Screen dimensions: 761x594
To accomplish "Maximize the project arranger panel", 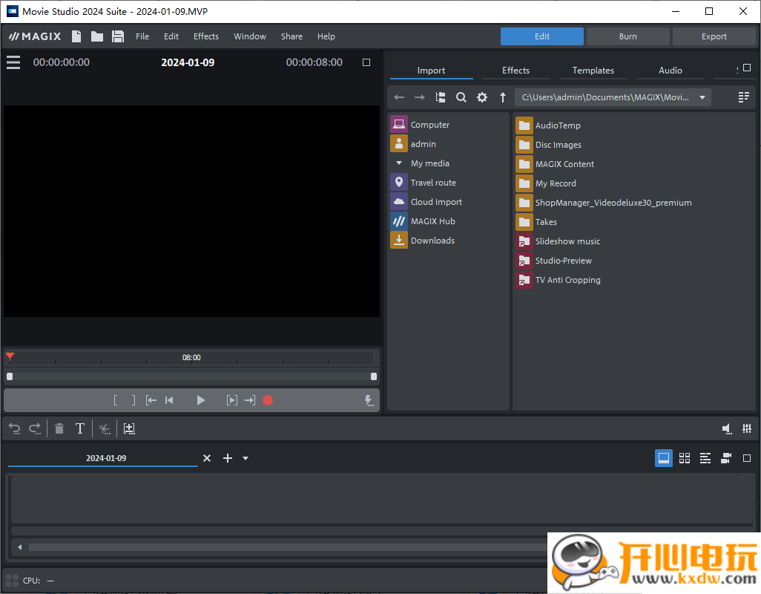I will tap(747, 458).
